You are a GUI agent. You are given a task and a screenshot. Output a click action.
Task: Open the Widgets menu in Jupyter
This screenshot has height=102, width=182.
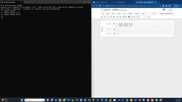click(137, 14)
